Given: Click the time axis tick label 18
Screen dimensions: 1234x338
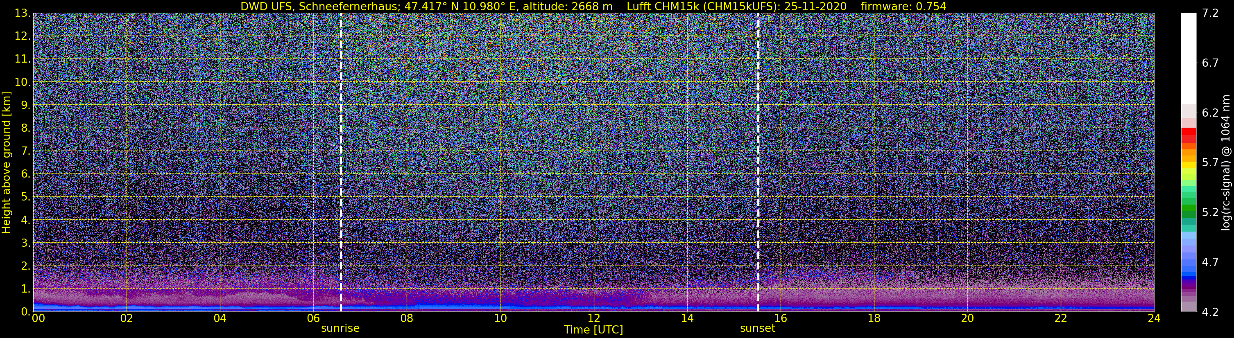Looking at the screenshot, I should pyautogui.click(x=874, y=318).
